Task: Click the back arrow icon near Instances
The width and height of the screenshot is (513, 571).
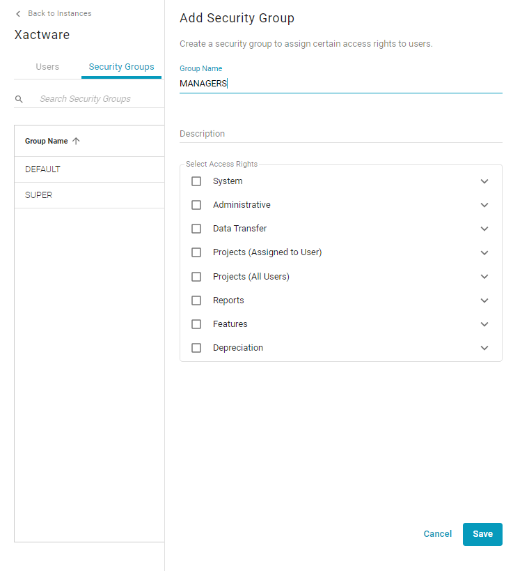Action: click(18, 14)
